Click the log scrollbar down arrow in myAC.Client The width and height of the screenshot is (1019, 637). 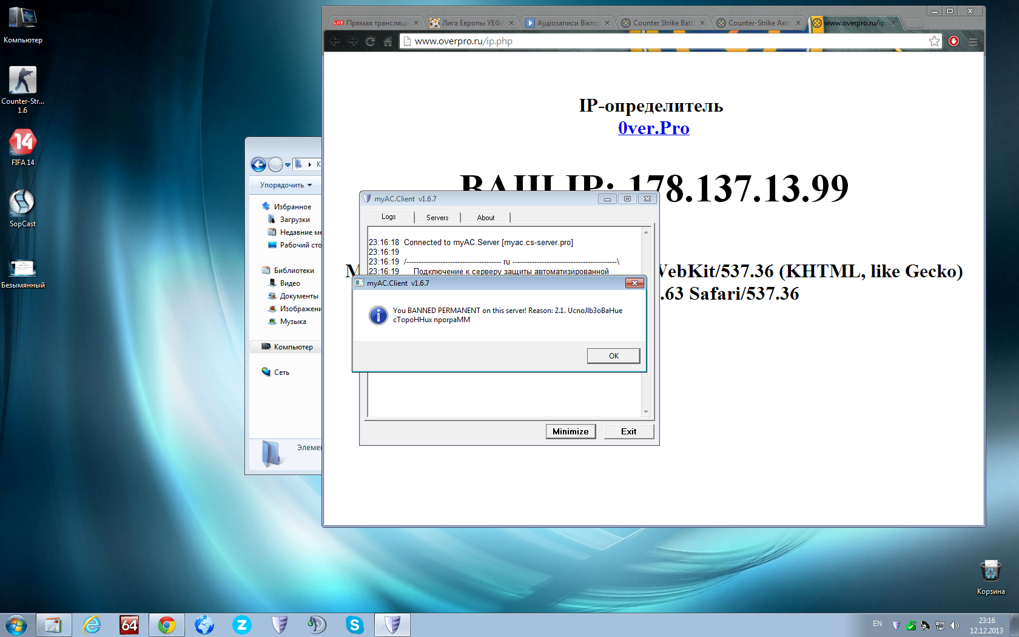pyautogui.click(x=646, y=412)
